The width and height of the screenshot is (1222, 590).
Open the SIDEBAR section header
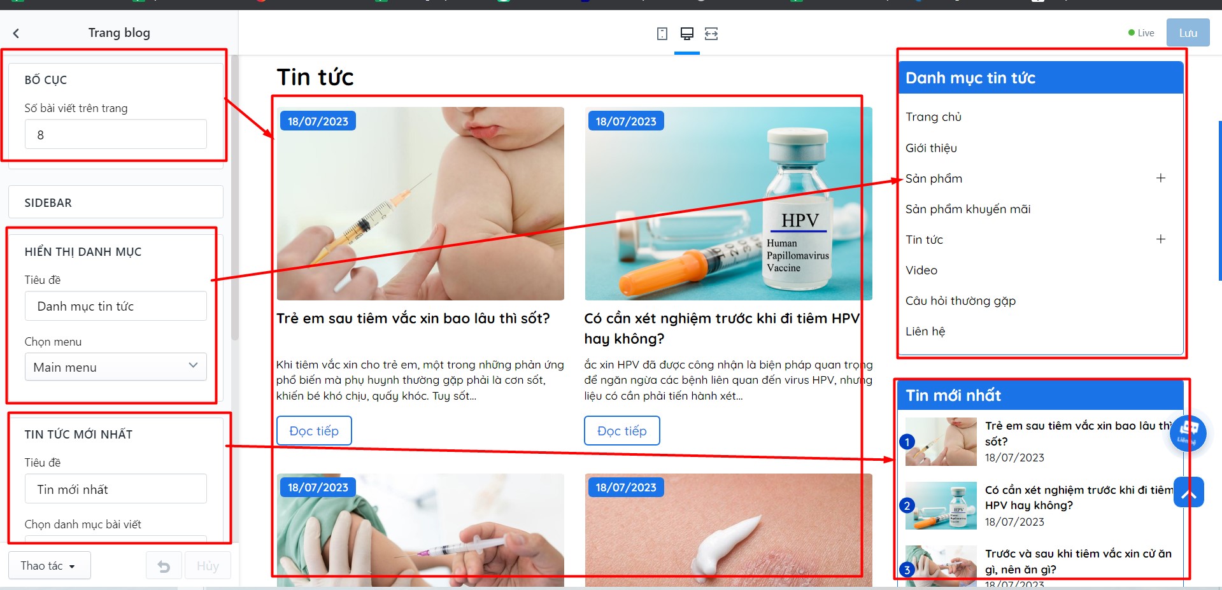click(x=116, y=202)
